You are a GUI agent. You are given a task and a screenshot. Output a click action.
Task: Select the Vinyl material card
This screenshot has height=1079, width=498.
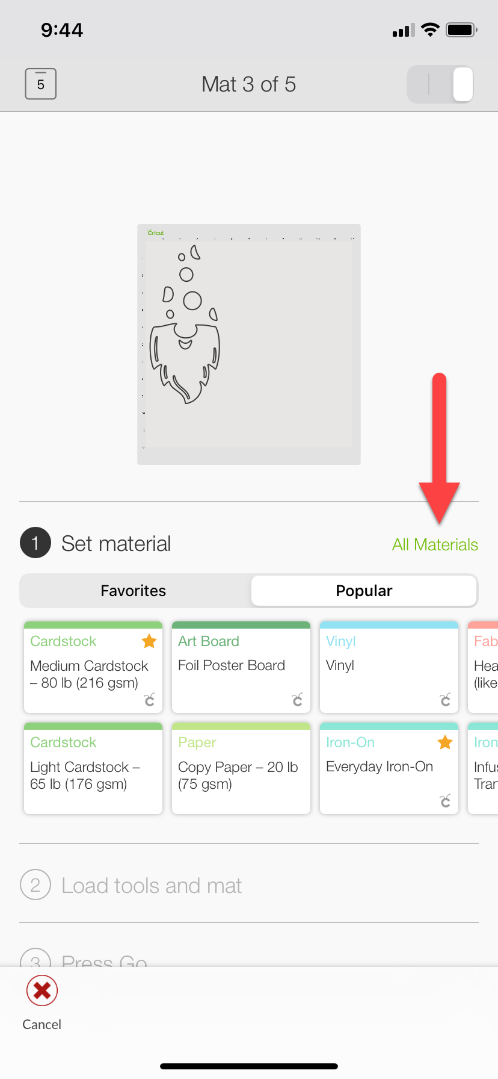(x=389, y=665)
